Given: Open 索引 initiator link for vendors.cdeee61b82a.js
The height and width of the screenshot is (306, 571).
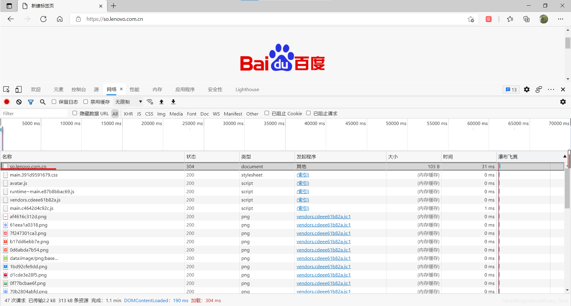Looking at the screenshot, I should pos(303,200).
